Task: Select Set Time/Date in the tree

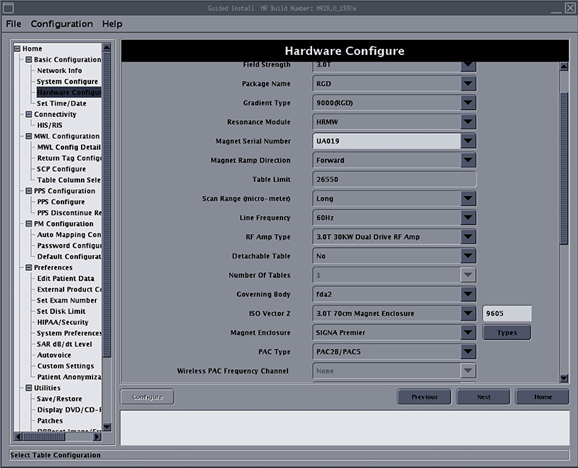Action: tap(61, 103)
